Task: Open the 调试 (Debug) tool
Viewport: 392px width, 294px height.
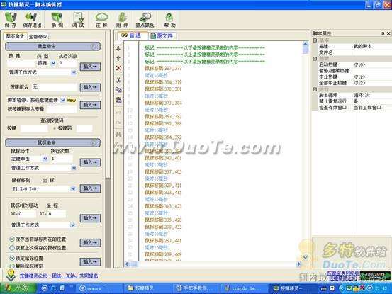Action: (x=78, y=20)
